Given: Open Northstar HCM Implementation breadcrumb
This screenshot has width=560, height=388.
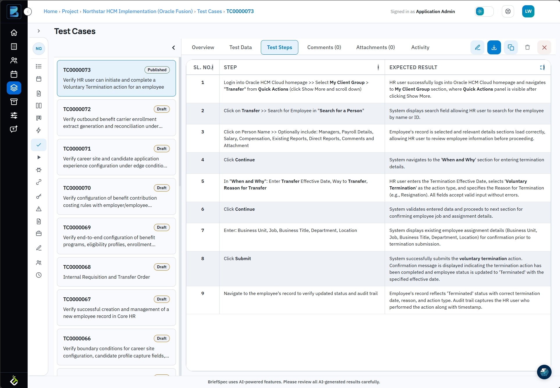Looking at the screenshot, I should [x=138, y=11].
